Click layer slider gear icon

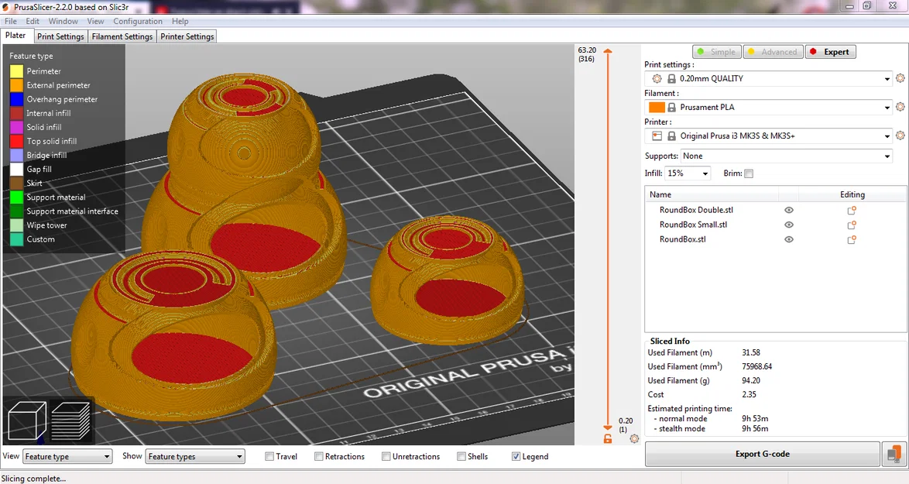tap(634, 439)
